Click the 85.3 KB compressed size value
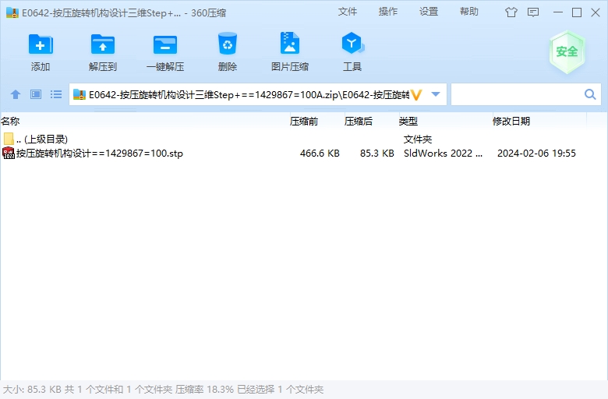608x399 pixels. (x=377, y=154)
